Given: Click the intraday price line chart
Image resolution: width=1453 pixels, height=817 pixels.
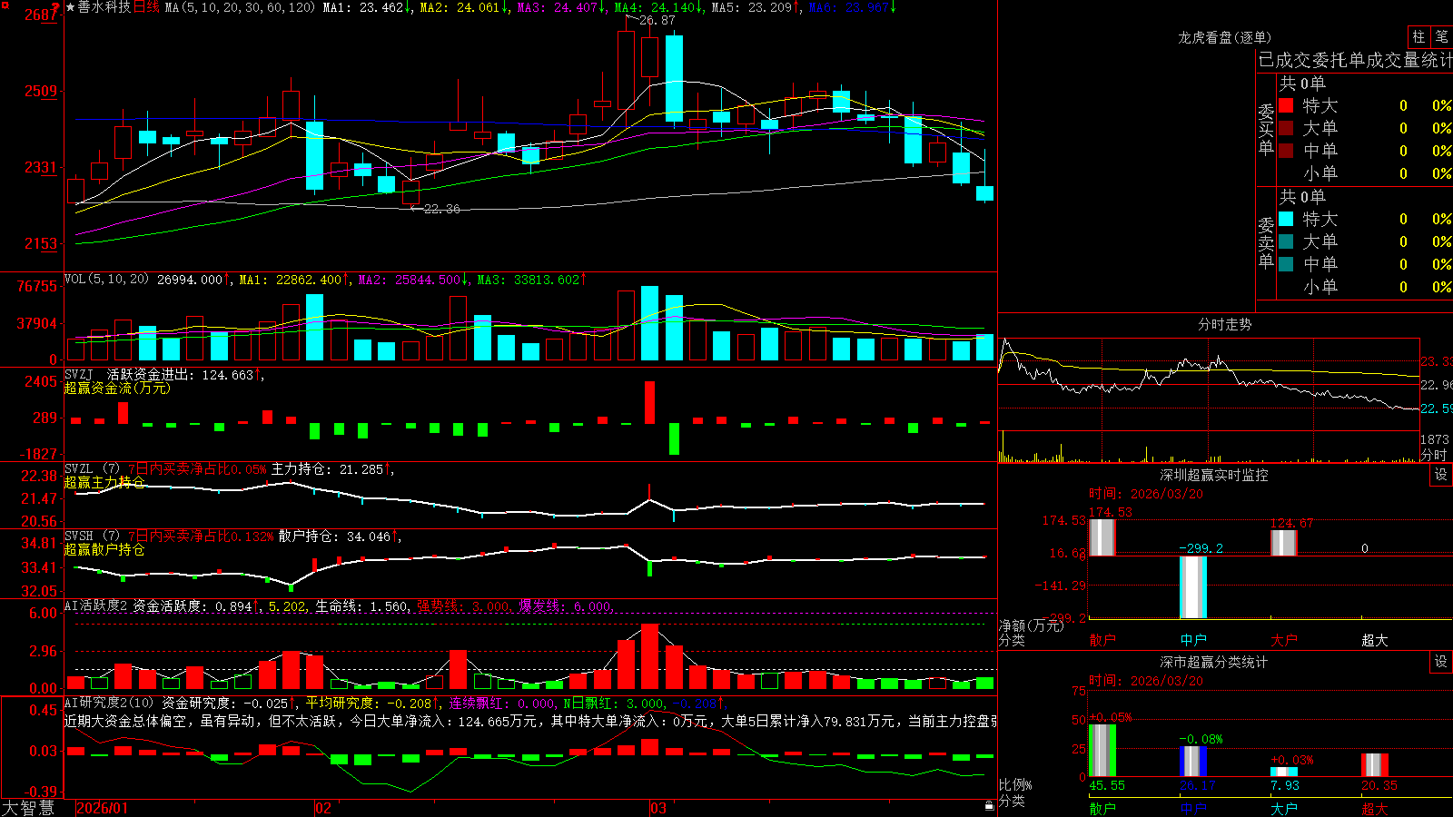Looking at the screenshot, I should click(1209, 385).
